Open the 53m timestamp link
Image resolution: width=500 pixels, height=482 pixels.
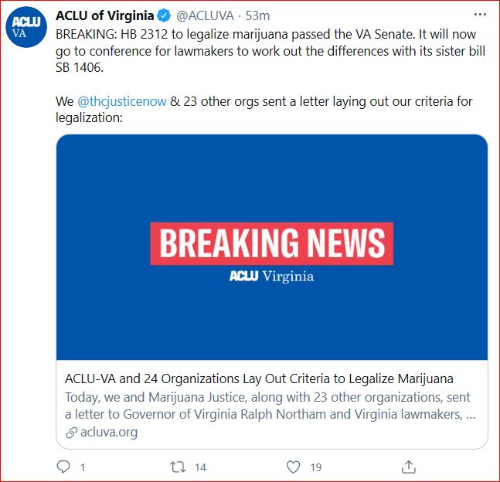[x=257, y=15]
